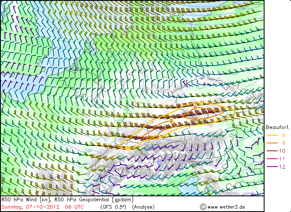
Task: Click the legend number 12
Action: click(x=282, y=167)
